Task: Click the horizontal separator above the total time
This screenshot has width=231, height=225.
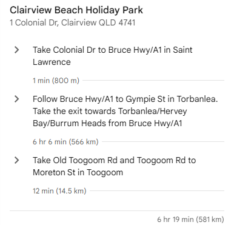Action: [117, 210]
